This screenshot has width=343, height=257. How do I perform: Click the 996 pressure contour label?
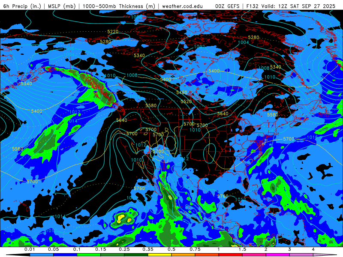pyautogui.click(x=330, y=44)
